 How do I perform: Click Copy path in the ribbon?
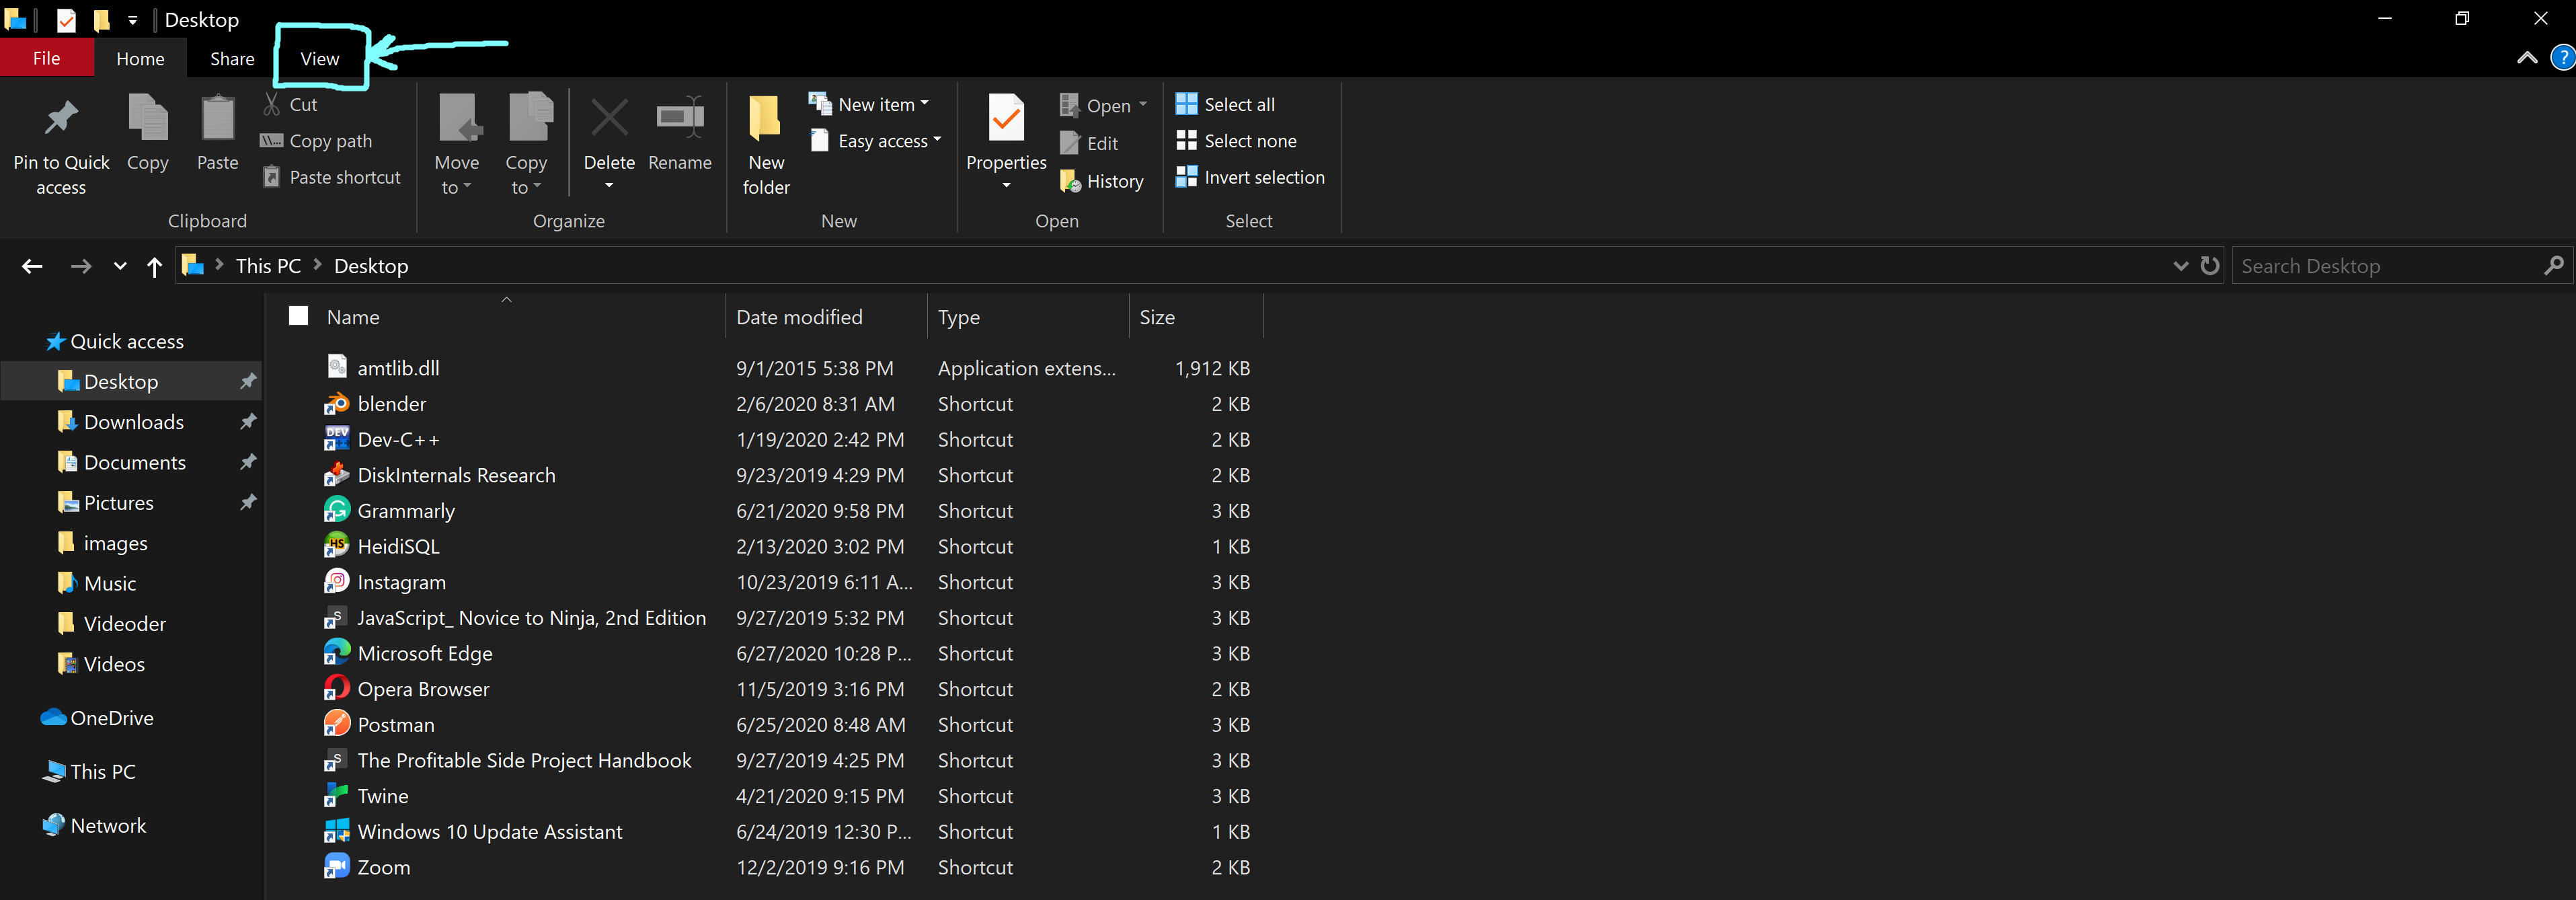click(x=316, y=141)
